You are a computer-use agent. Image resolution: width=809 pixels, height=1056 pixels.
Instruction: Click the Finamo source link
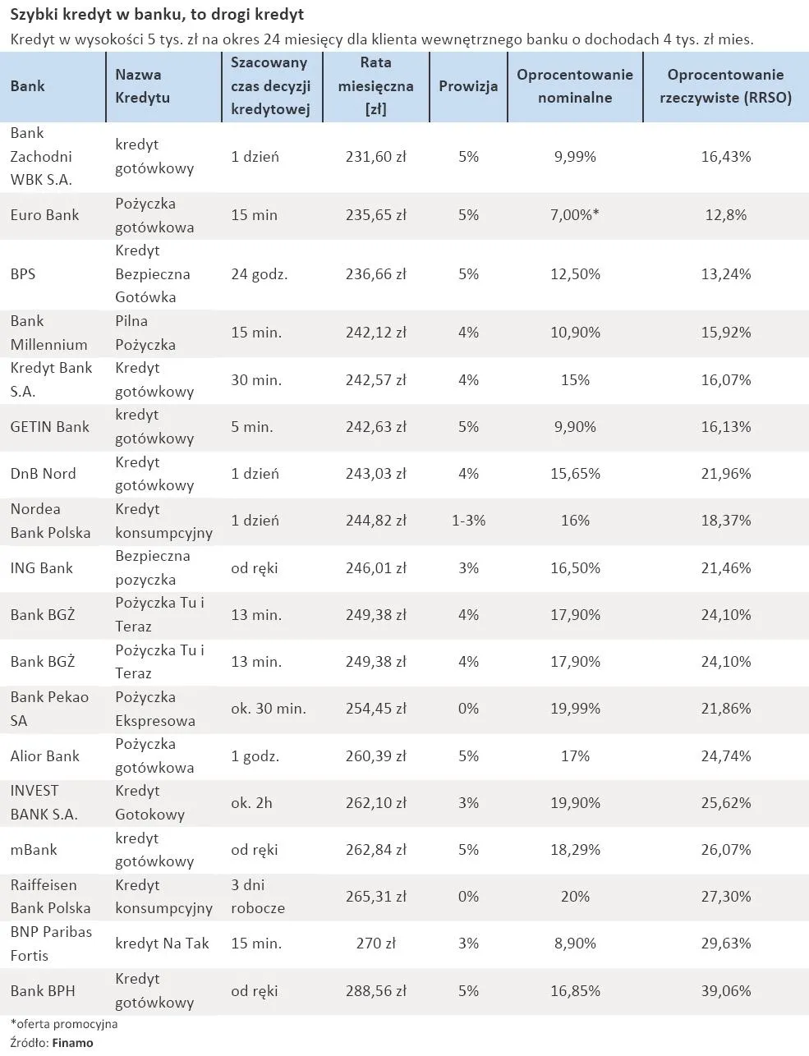pyautogui.click(x=73, y=1043)
